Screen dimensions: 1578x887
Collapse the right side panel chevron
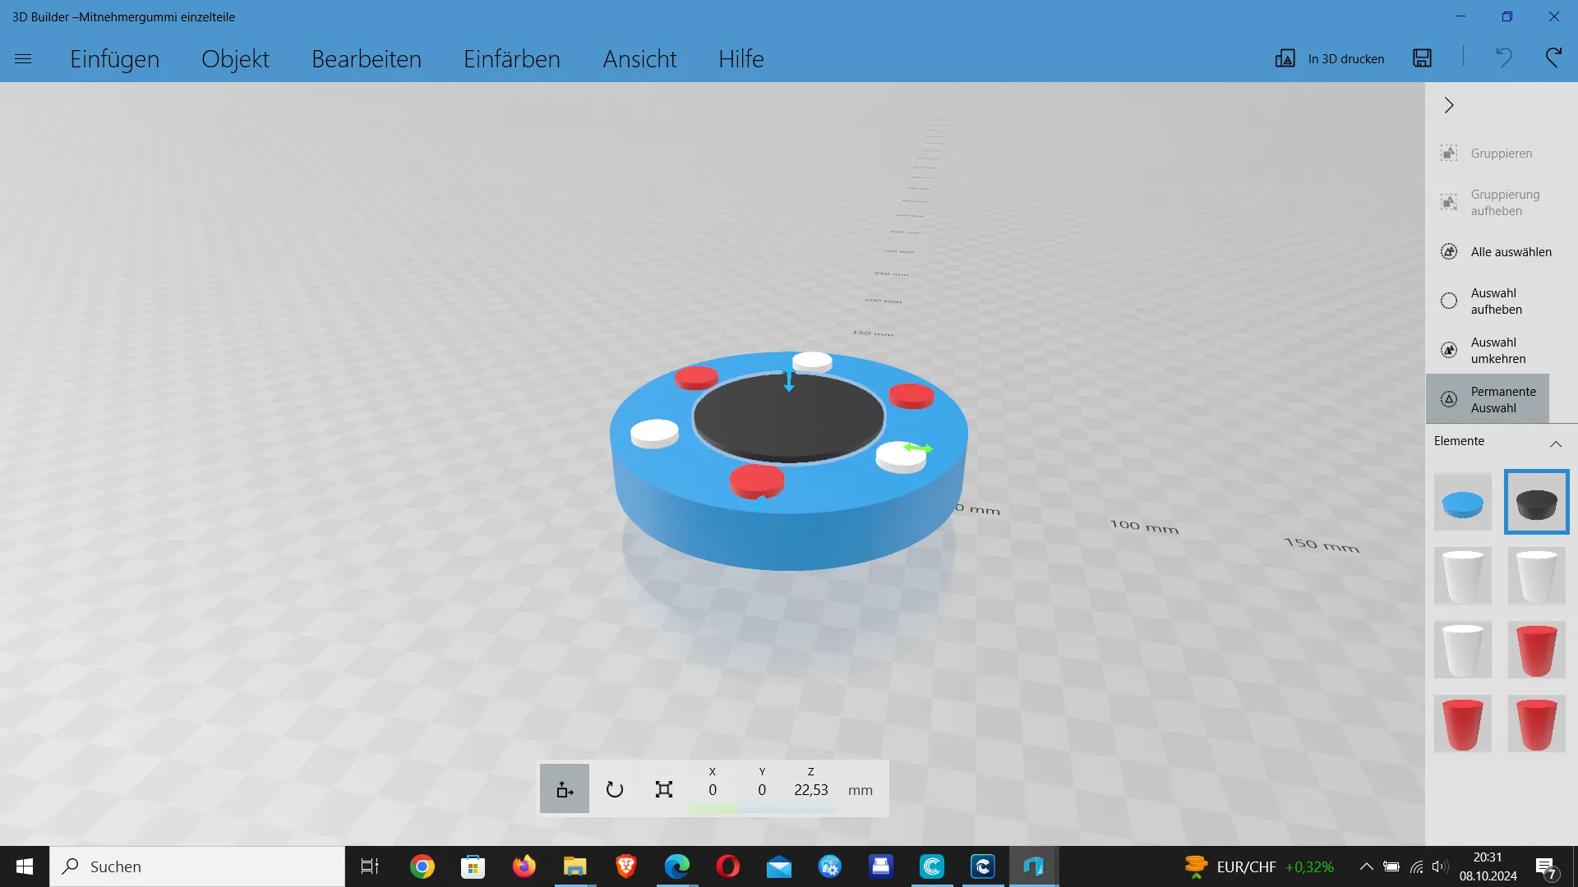1449,105
